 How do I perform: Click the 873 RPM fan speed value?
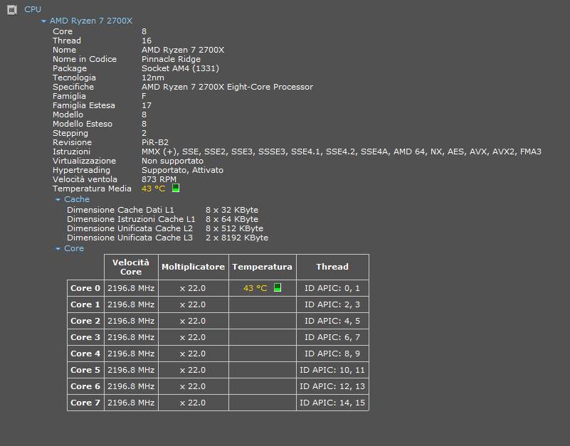pos(159,179)
